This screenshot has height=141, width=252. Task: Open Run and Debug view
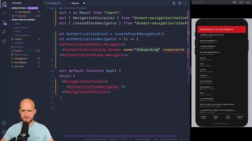tap(4, 32)
